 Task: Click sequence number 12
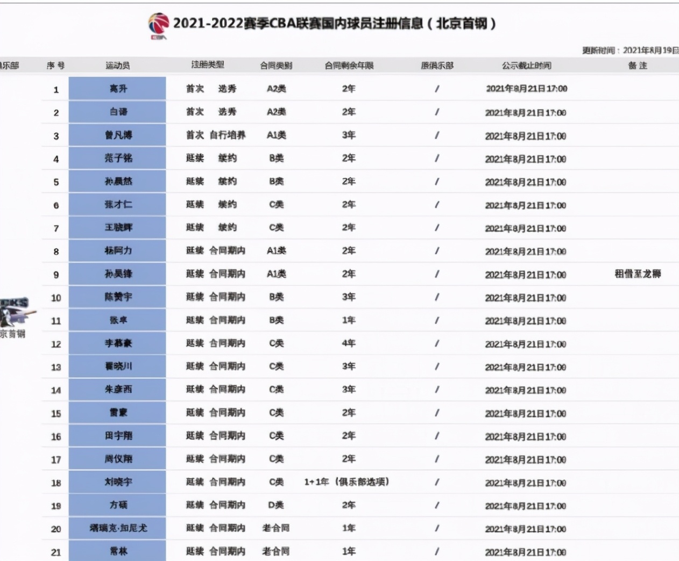pyautogui.click(x=56, y=344)
